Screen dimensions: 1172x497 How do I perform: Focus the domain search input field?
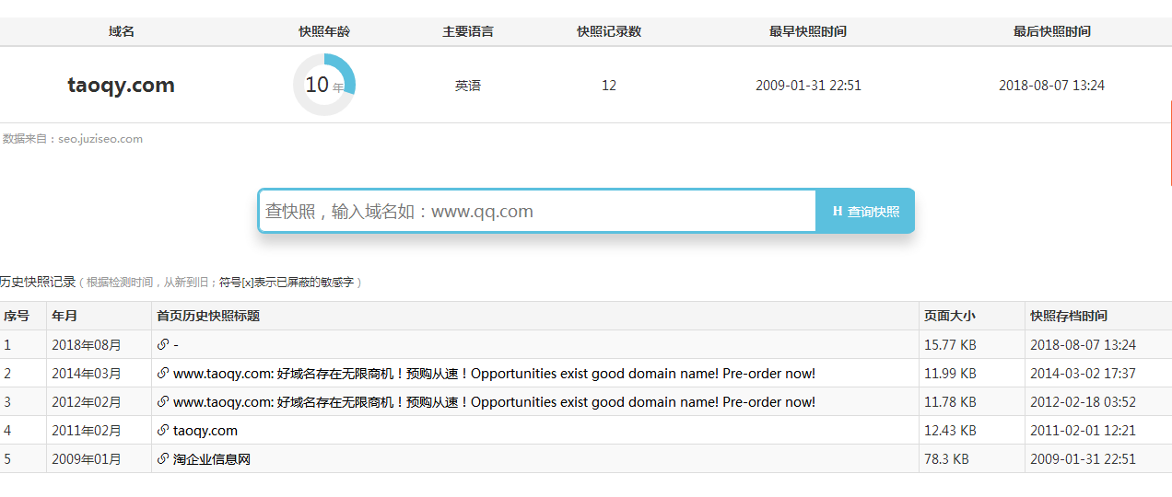coord(536,212)
